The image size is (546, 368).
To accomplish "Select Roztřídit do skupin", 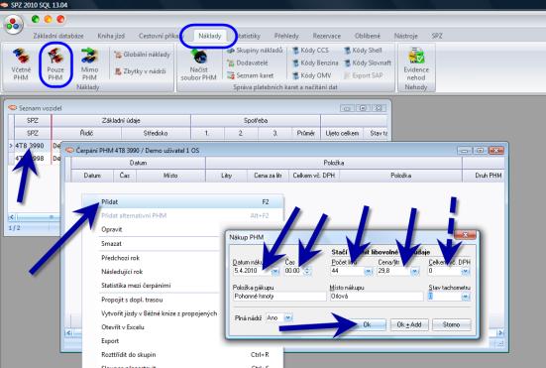I will (x=182, y=355).
